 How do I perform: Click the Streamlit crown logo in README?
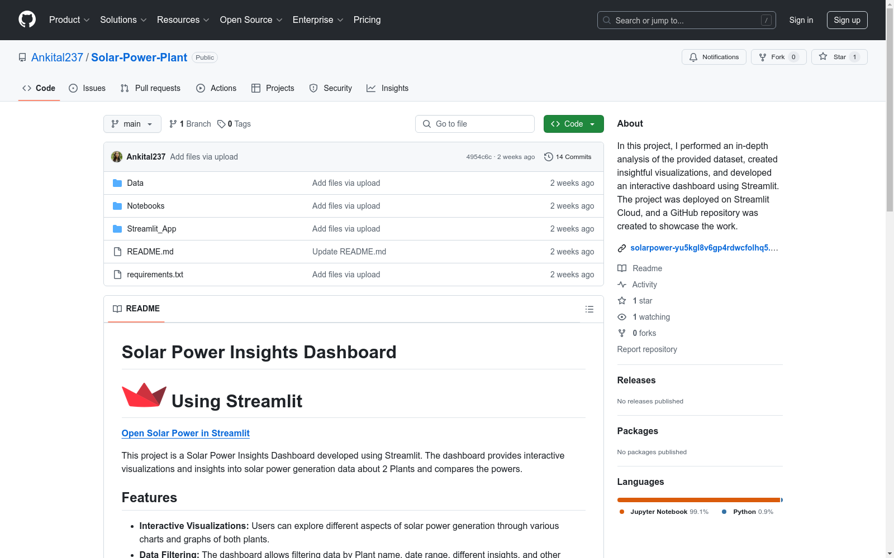[144, 395]
